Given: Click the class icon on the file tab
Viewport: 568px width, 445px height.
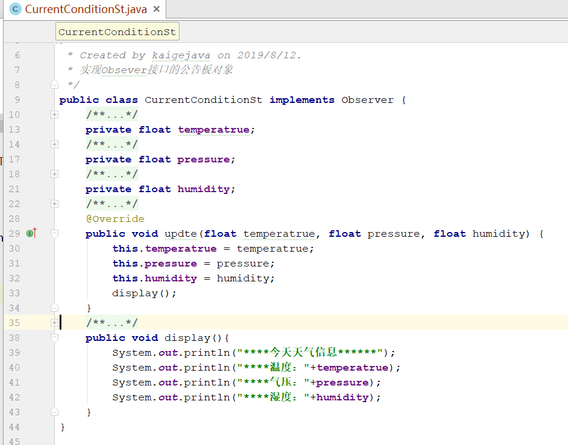Looking at the screenshot, I should [15, 9].
